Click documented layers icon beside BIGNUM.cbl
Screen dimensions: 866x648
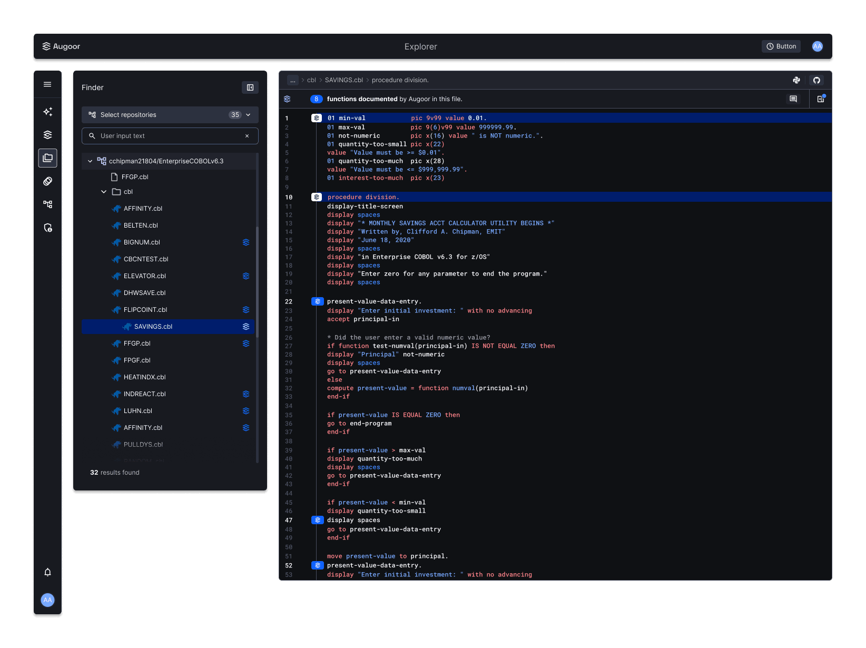(246, 242)
